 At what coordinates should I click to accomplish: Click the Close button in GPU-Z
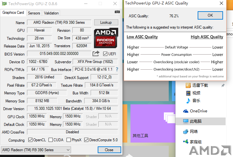click(x=109, y=150)
